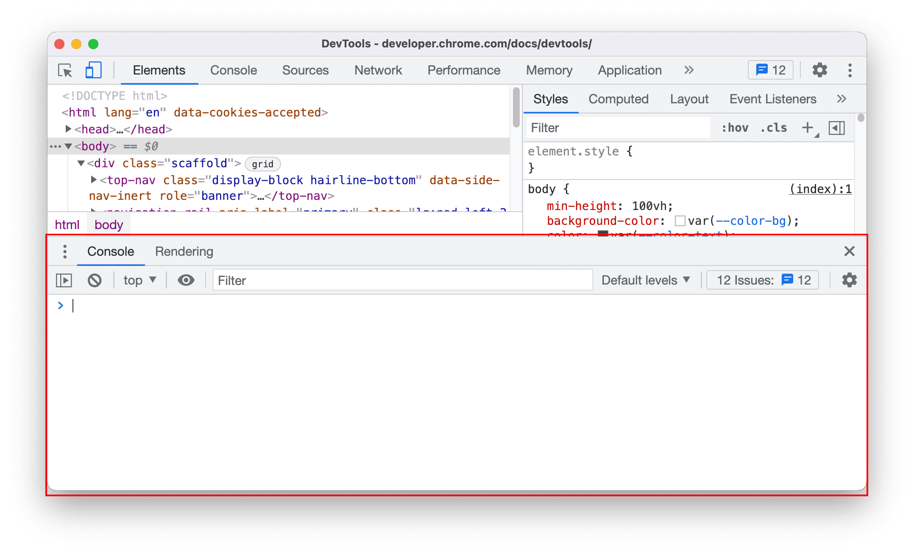Click the clear console icon
This screenshot has height=553, width=914.
pos(95,280)
